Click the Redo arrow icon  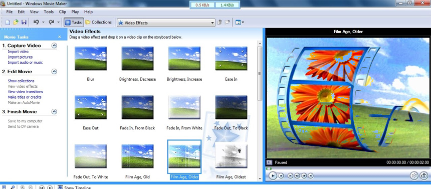coord(51,23)
